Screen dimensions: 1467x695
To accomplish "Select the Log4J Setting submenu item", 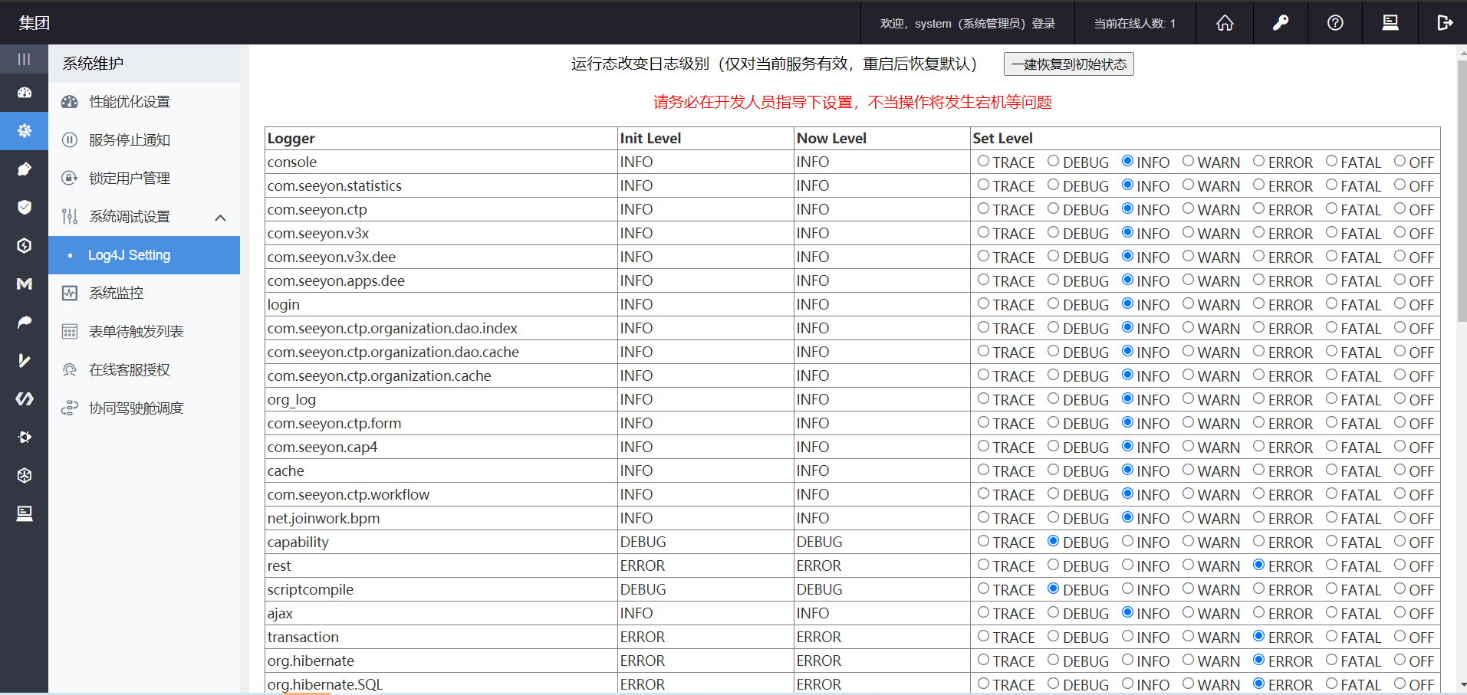I will [x=129, y=255].
